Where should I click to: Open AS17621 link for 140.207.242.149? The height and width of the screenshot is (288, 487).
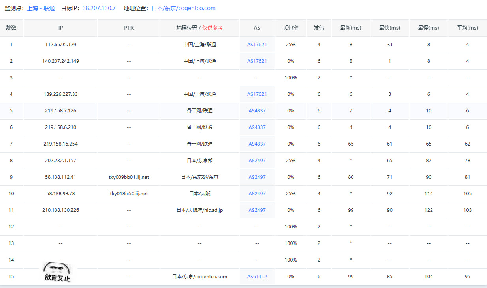coord(257,61)
